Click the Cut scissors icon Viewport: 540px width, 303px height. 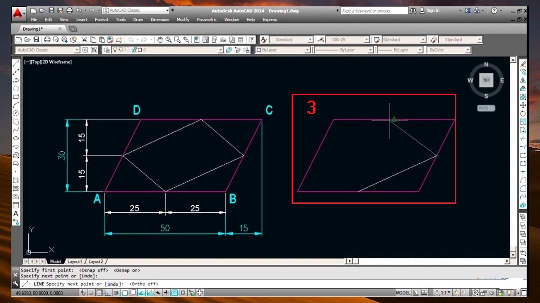pyautogui.click(x=84, y=40)
